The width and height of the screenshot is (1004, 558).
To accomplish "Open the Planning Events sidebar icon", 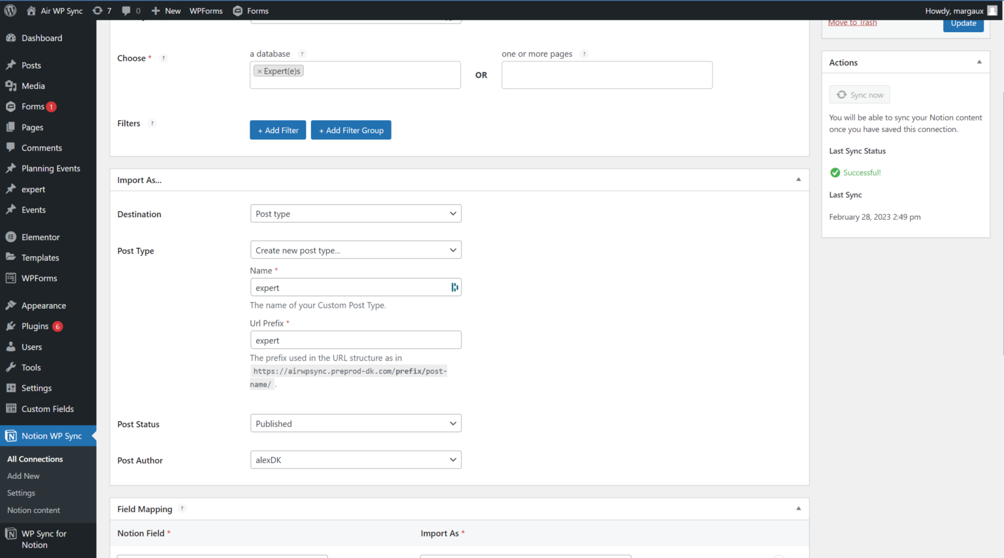I will click(x=11, y=168).
